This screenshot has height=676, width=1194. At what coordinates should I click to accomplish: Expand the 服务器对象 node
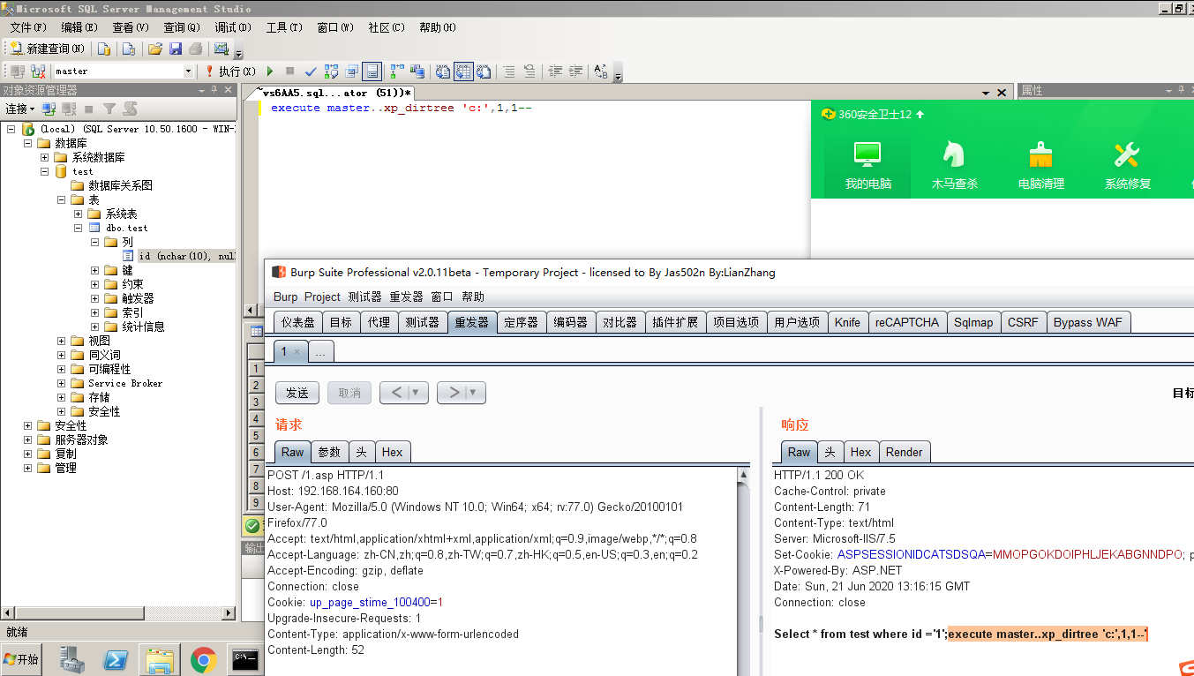coord(28,439)
